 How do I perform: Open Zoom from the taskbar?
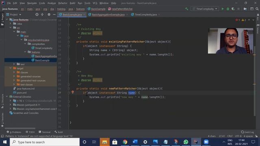click(x=206, y=142)
